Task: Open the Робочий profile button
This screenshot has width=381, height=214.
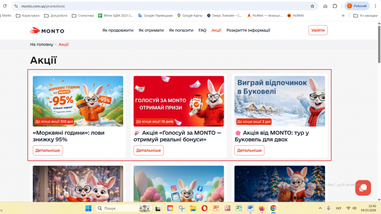Action: coord(357,6)
